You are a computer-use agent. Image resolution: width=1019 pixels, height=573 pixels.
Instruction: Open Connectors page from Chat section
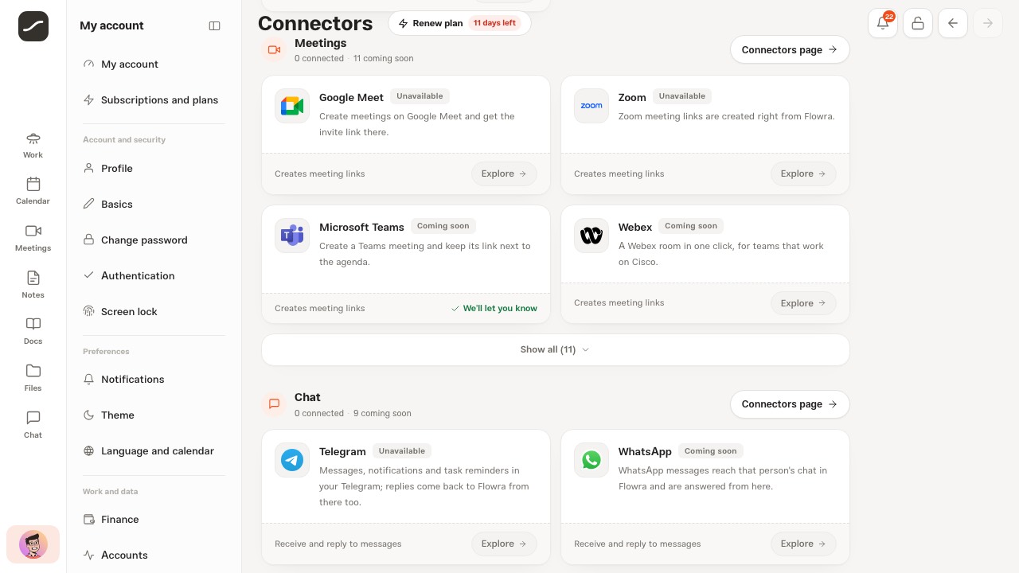point(790,404)
